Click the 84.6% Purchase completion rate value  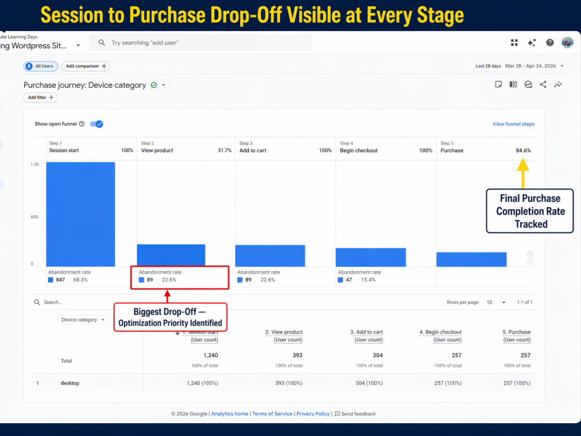pyautogui.click(x=523, y=151)
